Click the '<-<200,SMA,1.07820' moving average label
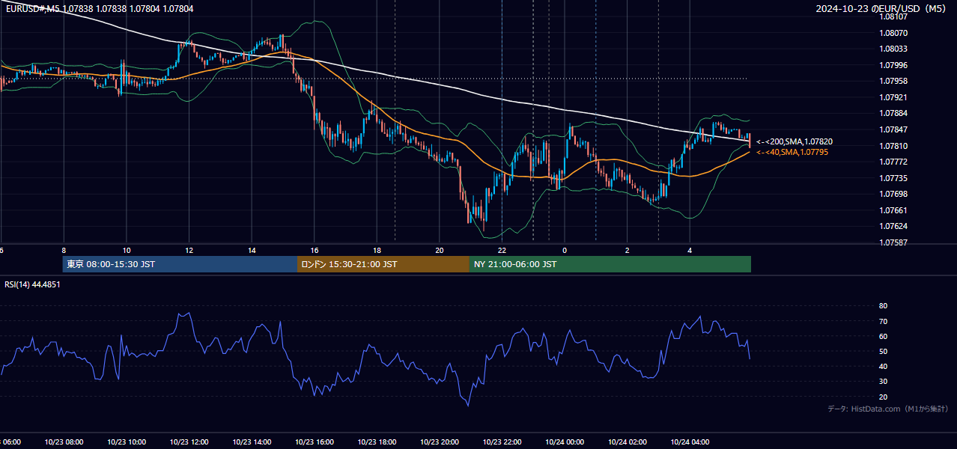Viewport: 957px width, 449px height. [x=795, y=141]
